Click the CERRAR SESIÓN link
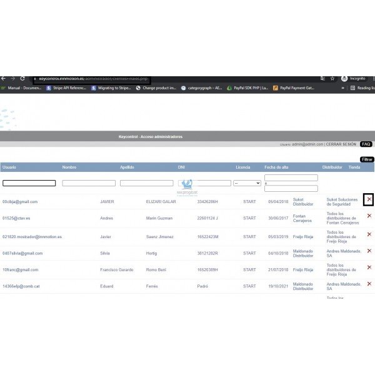 tap(341, 144)
